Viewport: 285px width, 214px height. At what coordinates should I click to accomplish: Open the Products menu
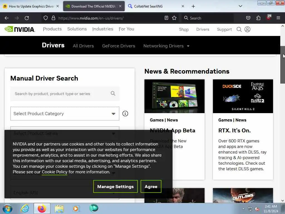pyautogui.click(x=52, y=29)
